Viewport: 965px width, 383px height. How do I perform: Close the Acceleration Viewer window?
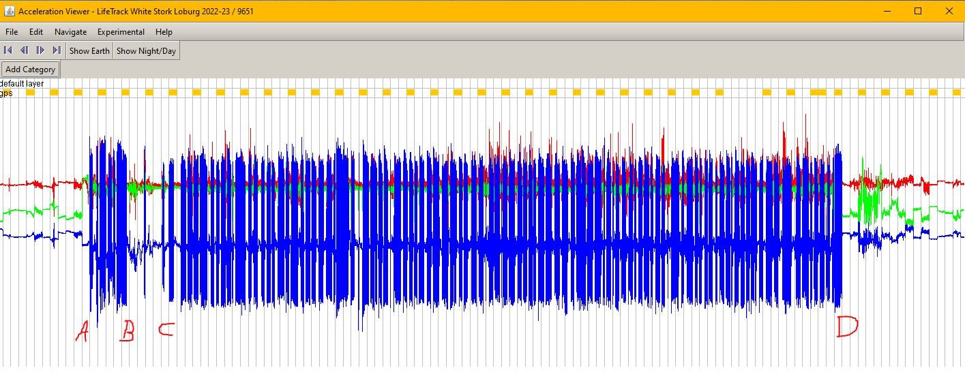click(x=949, y=11)
